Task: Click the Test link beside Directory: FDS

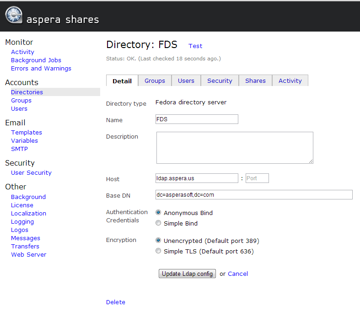Action: point(195,46)
